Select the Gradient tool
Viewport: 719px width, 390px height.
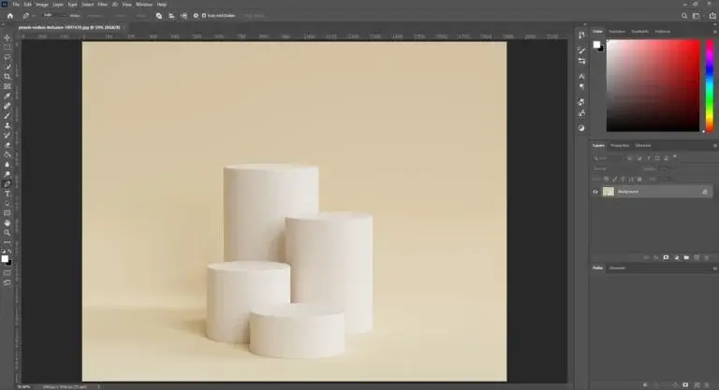7,154
